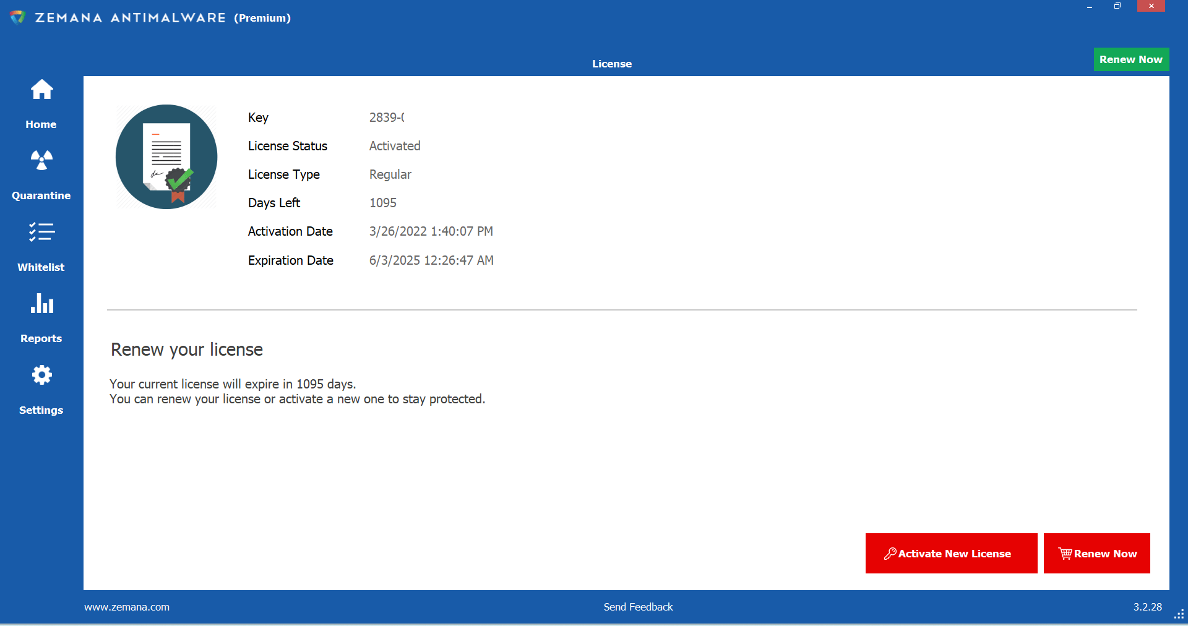1188x626 pixels.
Task: Click the Expiration Date label
Action: click(291, 260)
